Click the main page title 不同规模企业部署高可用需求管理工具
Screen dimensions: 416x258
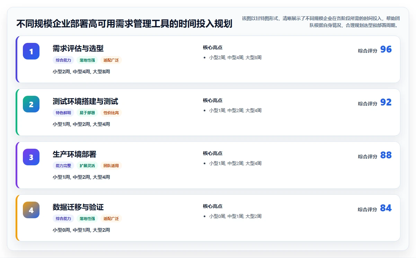(x=124, y=24)
